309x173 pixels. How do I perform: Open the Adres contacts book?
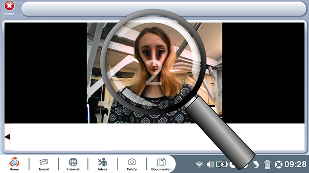point(103,164)
